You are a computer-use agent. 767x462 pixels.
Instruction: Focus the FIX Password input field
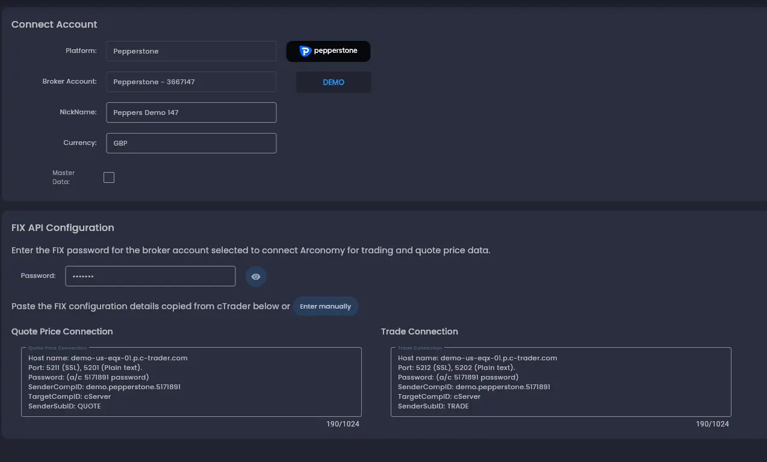point(150,276)
